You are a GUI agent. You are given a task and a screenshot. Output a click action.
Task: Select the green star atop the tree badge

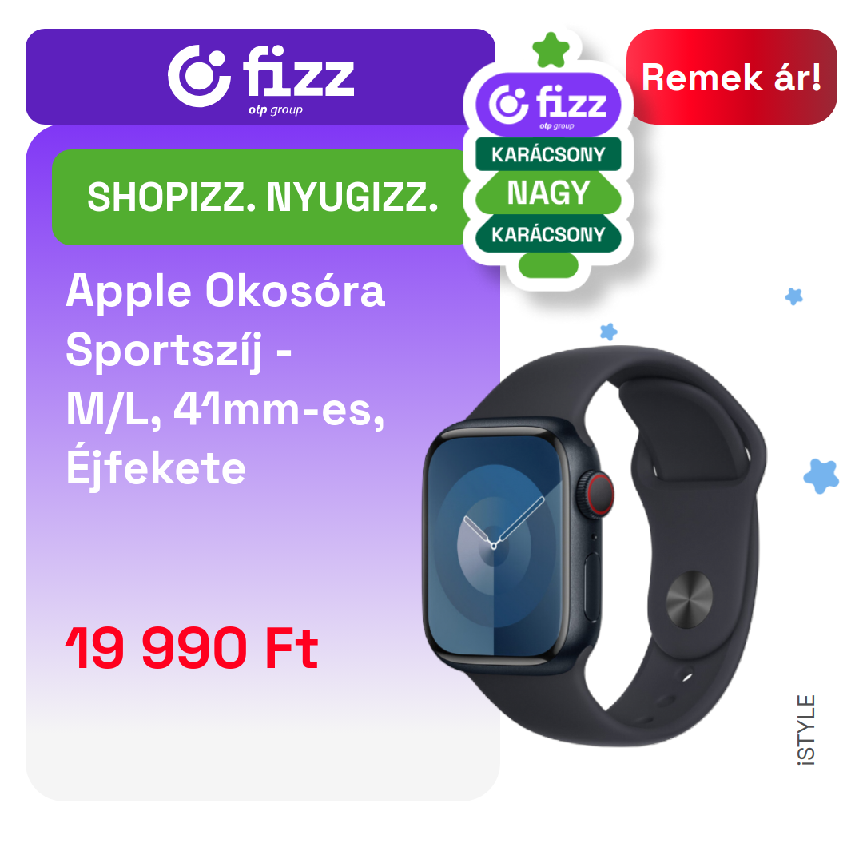[x=551, y=50]
